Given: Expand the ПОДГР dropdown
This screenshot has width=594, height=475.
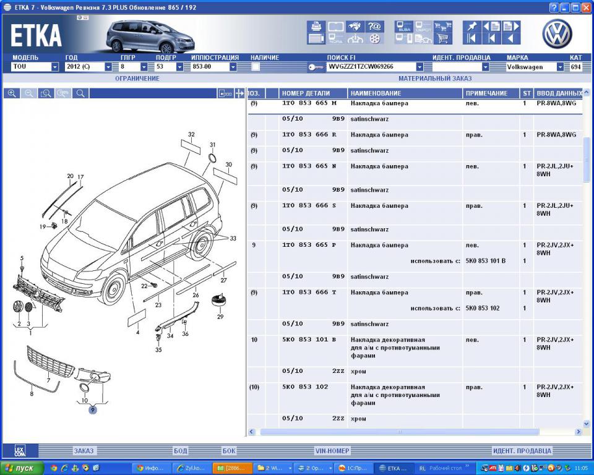Looking at the screenshot, I should tap(180, 67).
